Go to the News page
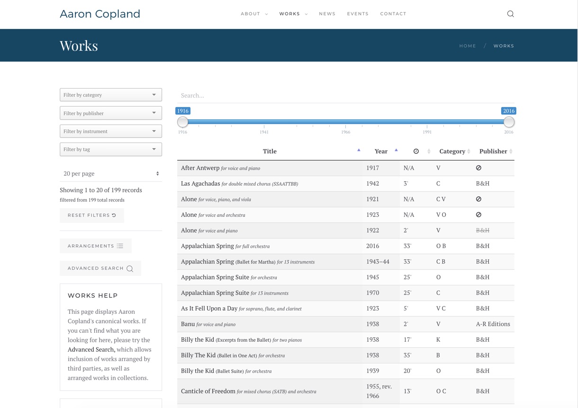This screenshot has width=578, height=408. [327, 14]
